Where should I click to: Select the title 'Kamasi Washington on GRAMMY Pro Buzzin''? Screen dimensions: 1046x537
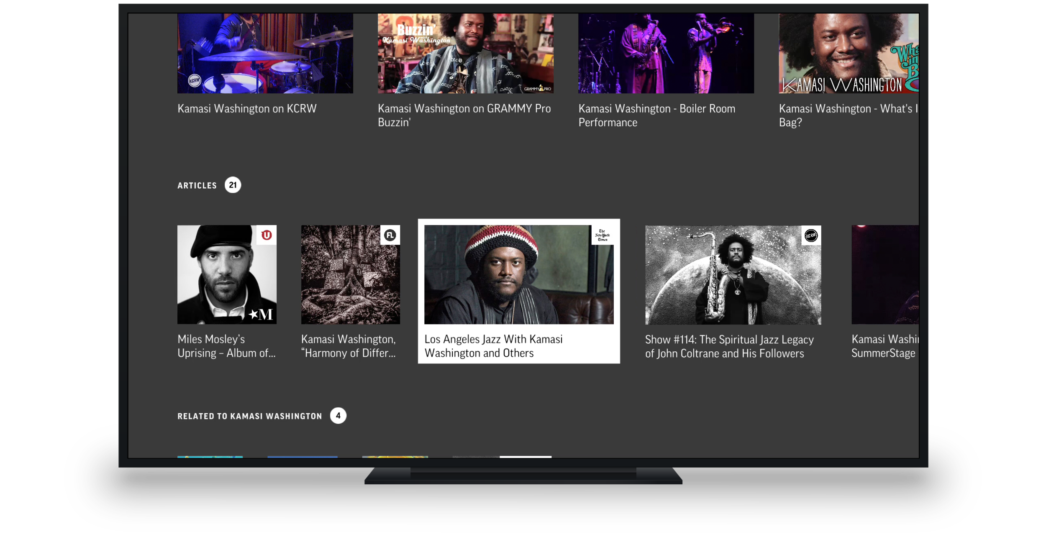click(464, 115)
